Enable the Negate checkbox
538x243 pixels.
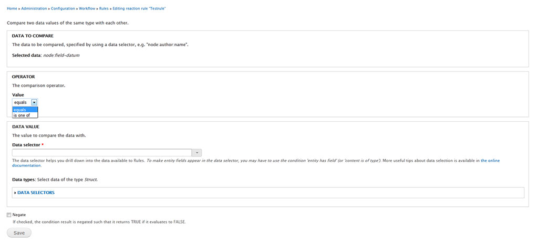coord(9,215)
